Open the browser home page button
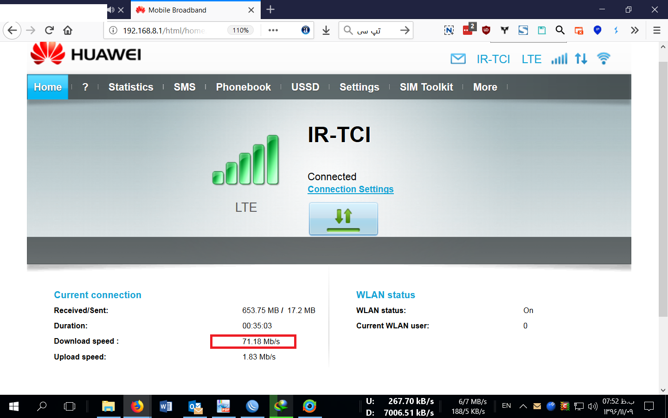The image size is (668, 418). pos(68,30)
